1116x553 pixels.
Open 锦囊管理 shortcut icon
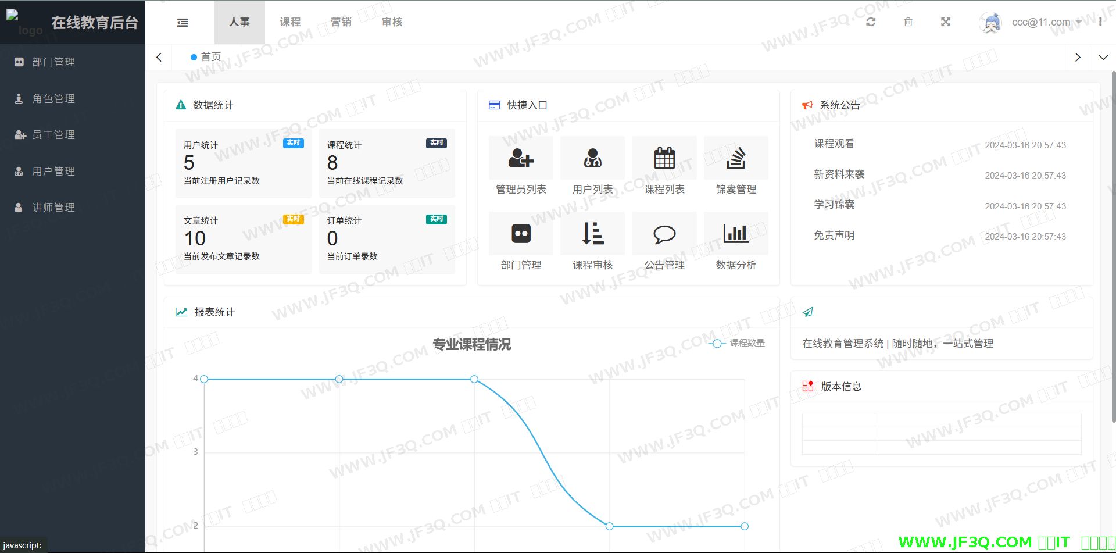click(x=736, y=158)
